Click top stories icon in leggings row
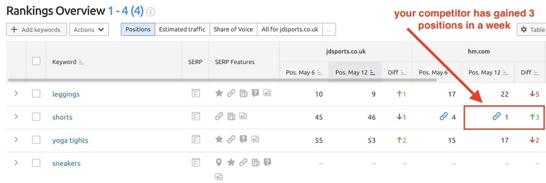The width and height of the screenshot is (546, 183). click(x=243, y=93)
